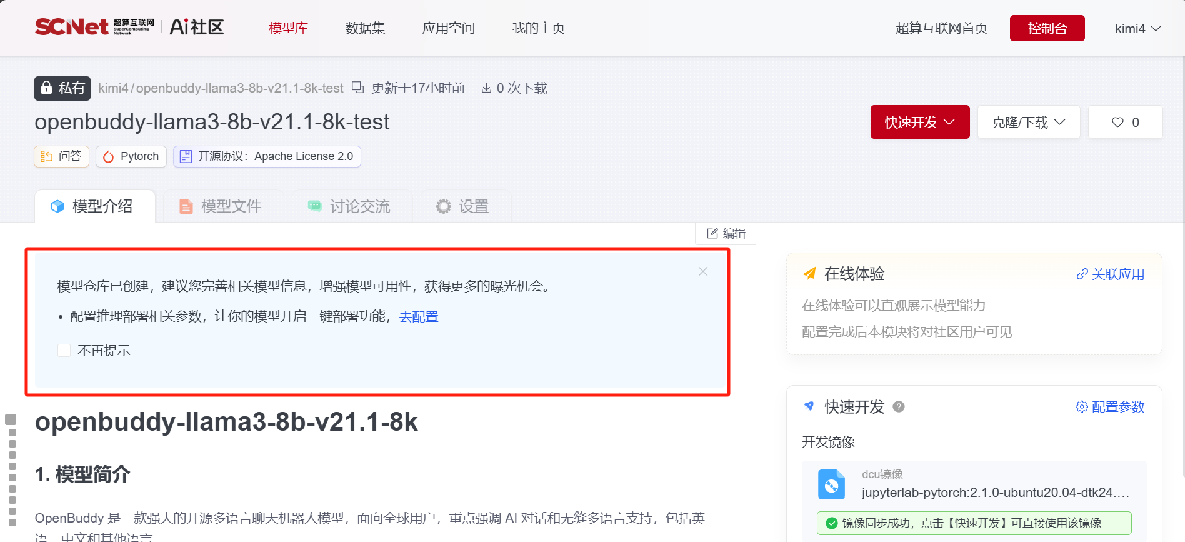Click the blue cube model introduction icon
The height and width of the screenshot is (542, 1185).
pos(57,206)
